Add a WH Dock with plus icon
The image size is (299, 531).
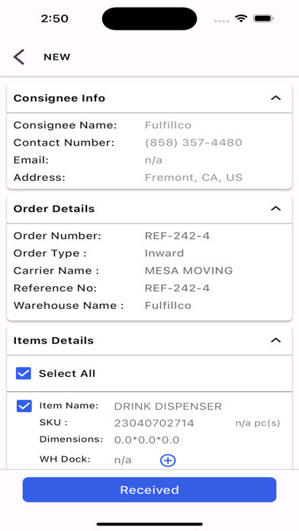point(168,461)
